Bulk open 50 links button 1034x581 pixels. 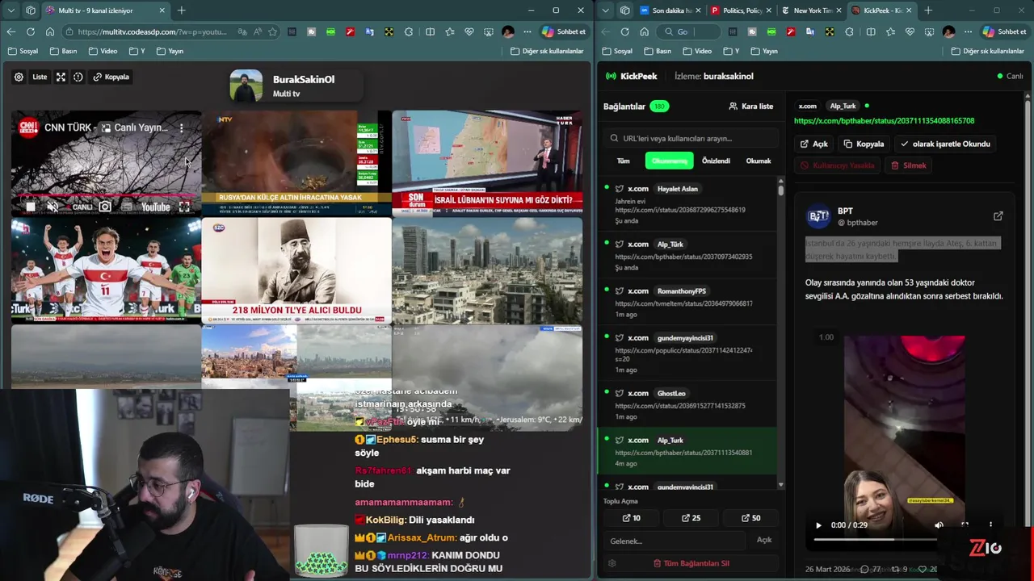coord(750,518)
